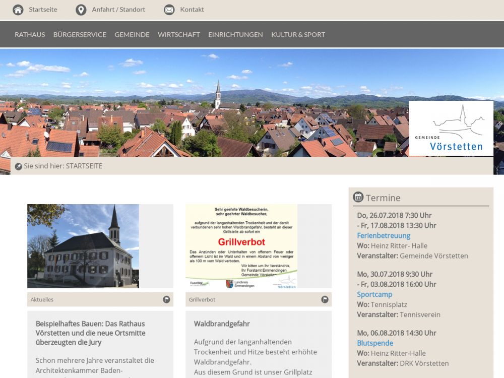Expand the GEMEINDE navigation item
This screenshot has width=504, height=378.
point(132,35)
